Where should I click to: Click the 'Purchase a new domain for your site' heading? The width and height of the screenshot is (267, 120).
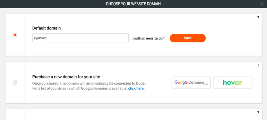coord(66,77)
